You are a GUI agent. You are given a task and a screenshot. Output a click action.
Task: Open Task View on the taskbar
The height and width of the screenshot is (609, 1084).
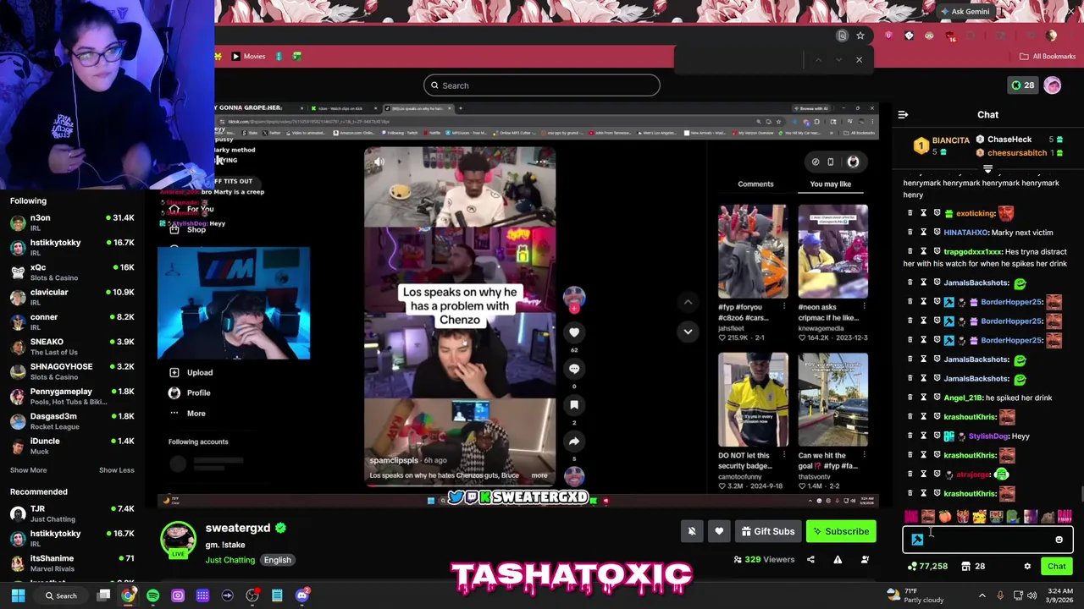click(103, 595)
